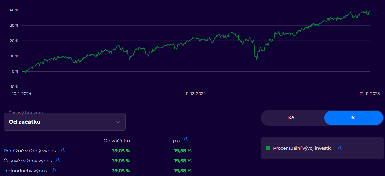
Task: Toggle the Procentuální vývoj investic legend label
Action: 302,148
